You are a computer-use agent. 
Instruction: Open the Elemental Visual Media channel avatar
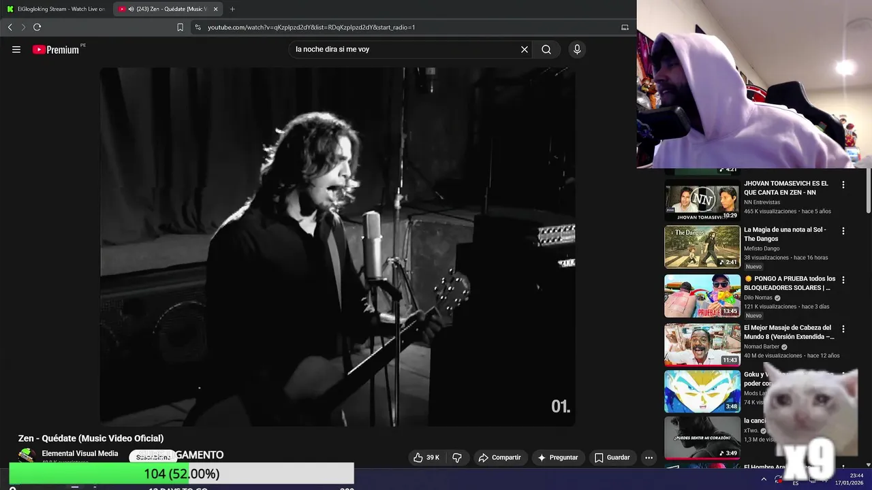click(x=27, y=456)
